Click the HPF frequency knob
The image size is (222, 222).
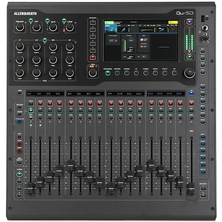[36, 27]
